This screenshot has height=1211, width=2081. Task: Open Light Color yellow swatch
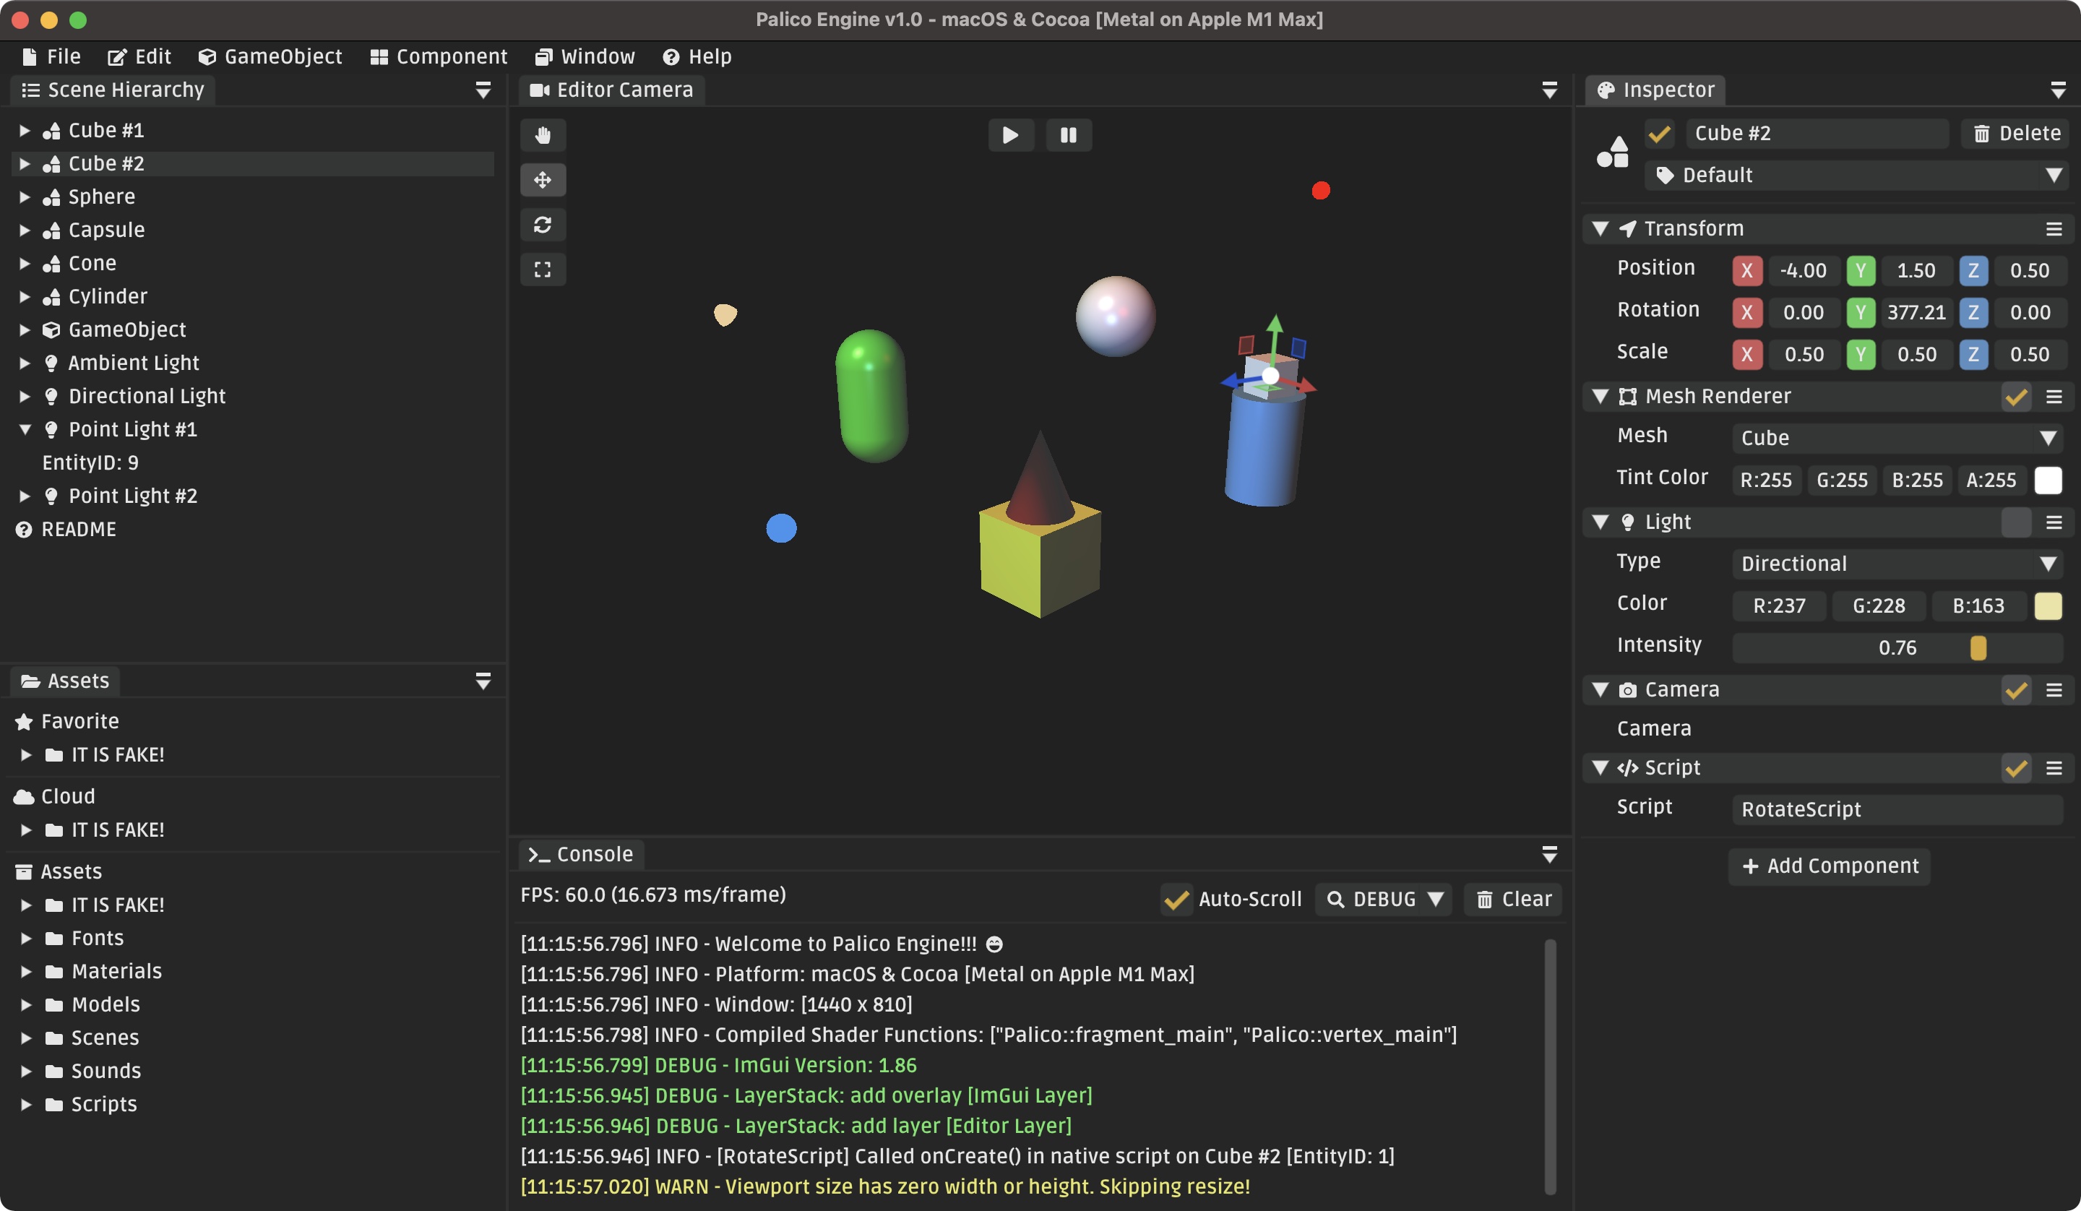[x=2048, y=605]
